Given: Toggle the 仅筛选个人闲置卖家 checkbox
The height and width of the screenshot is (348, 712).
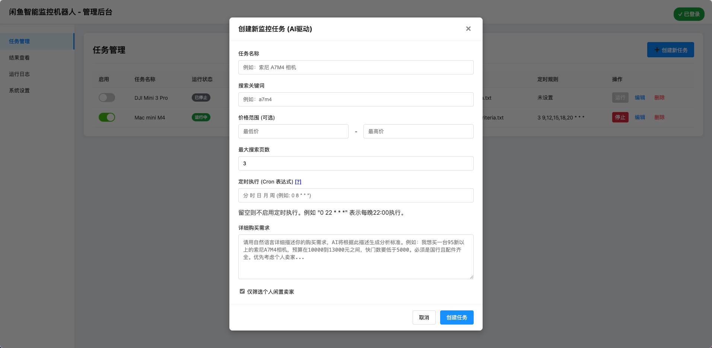Looking at the screenshot, I should 242,291.
